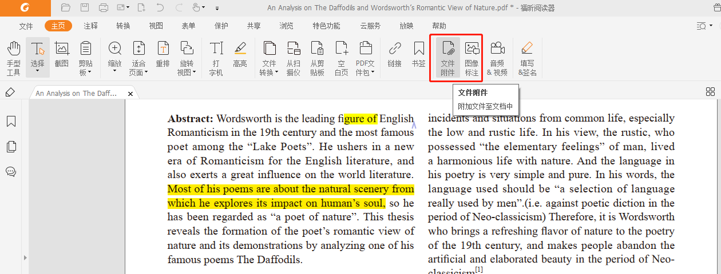The image size is (721, 274).
Task: Close the An Analysis on The Daff document tab
Action: click(130, 94)
